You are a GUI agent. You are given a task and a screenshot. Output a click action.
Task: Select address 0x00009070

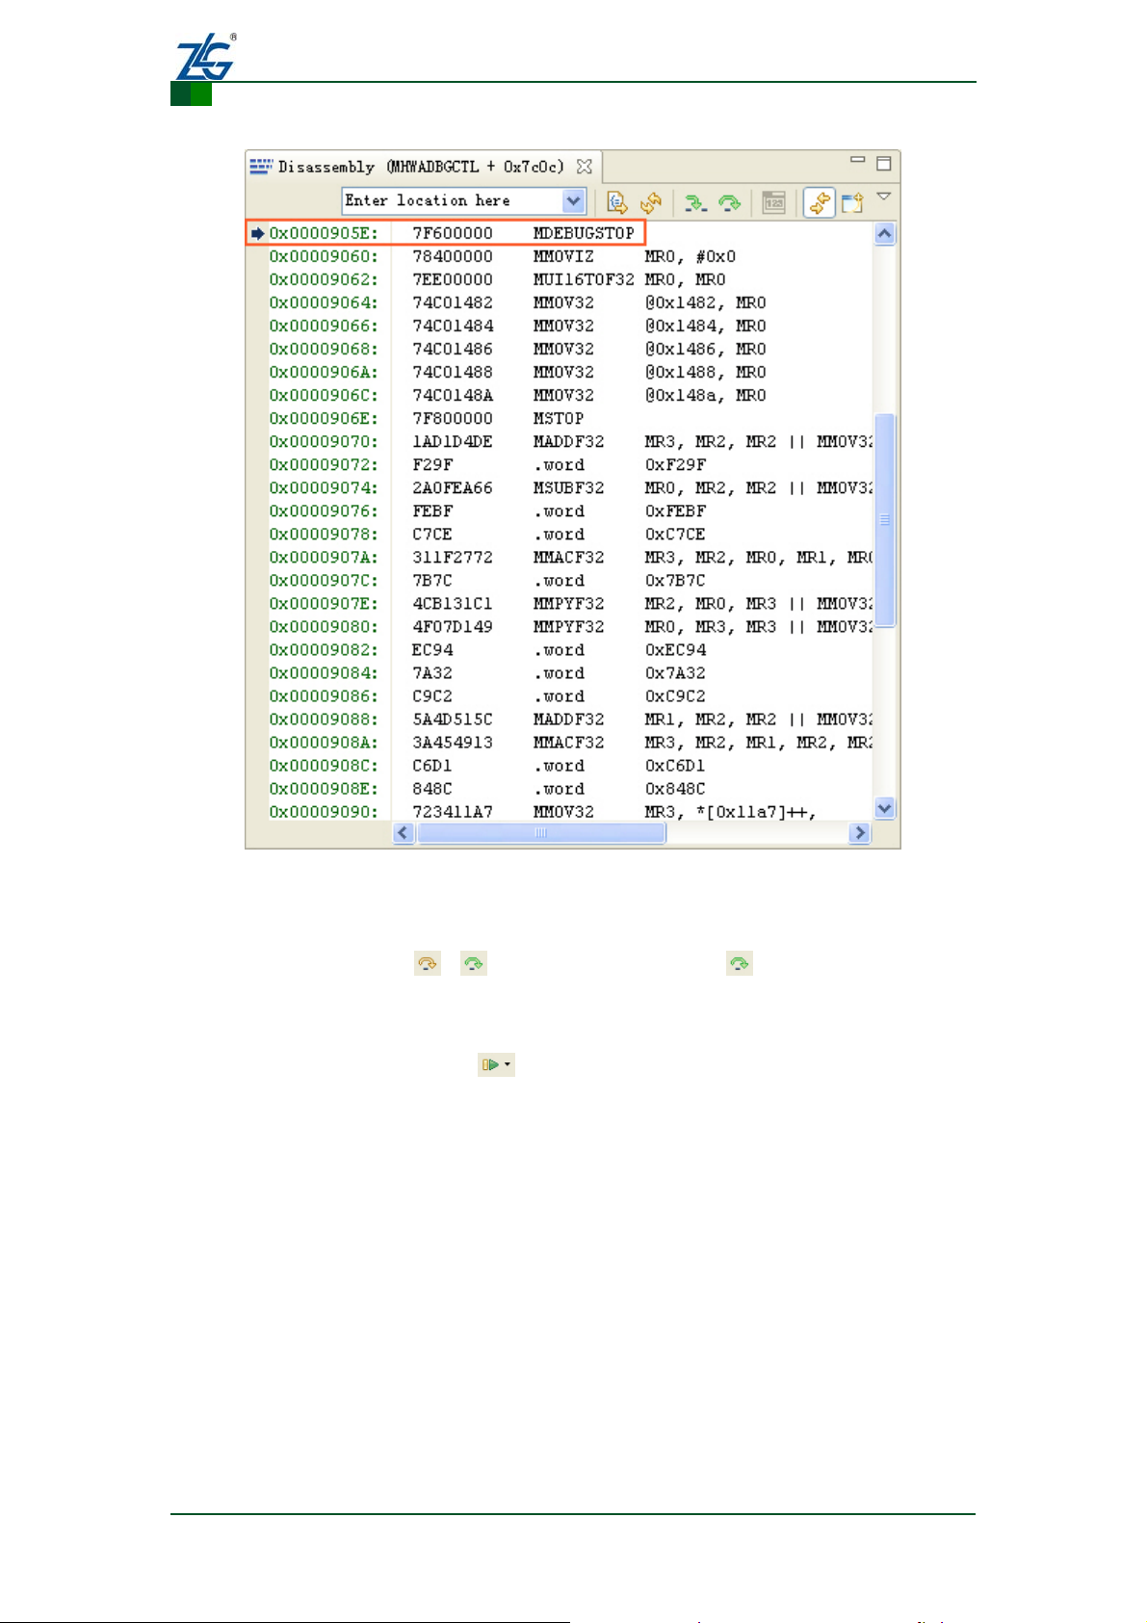pos(324,441)
